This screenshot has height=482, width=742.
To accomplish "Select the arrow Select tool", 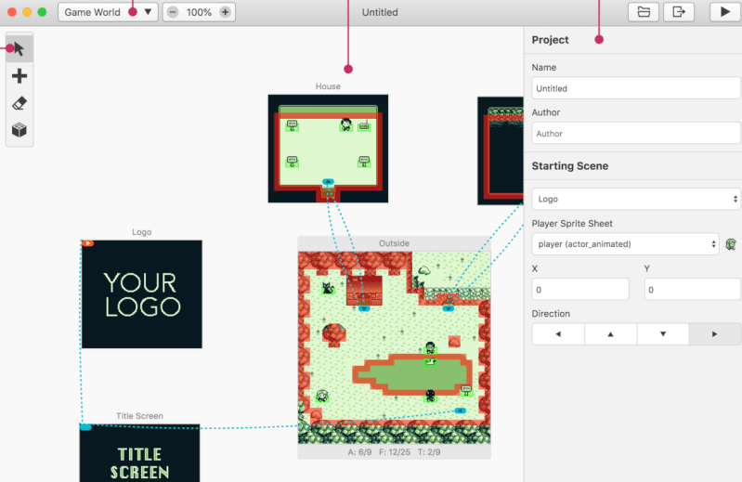I will click(19, 49).
